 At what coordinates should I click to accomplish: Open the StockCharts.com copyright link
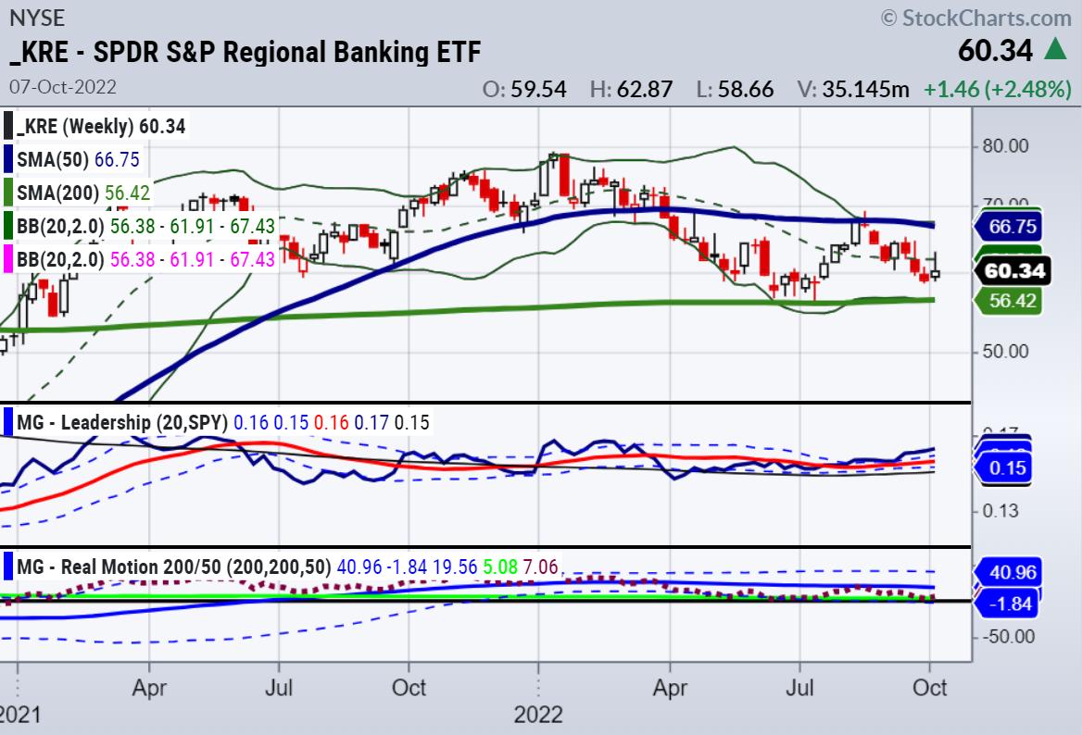click(975, 17)
